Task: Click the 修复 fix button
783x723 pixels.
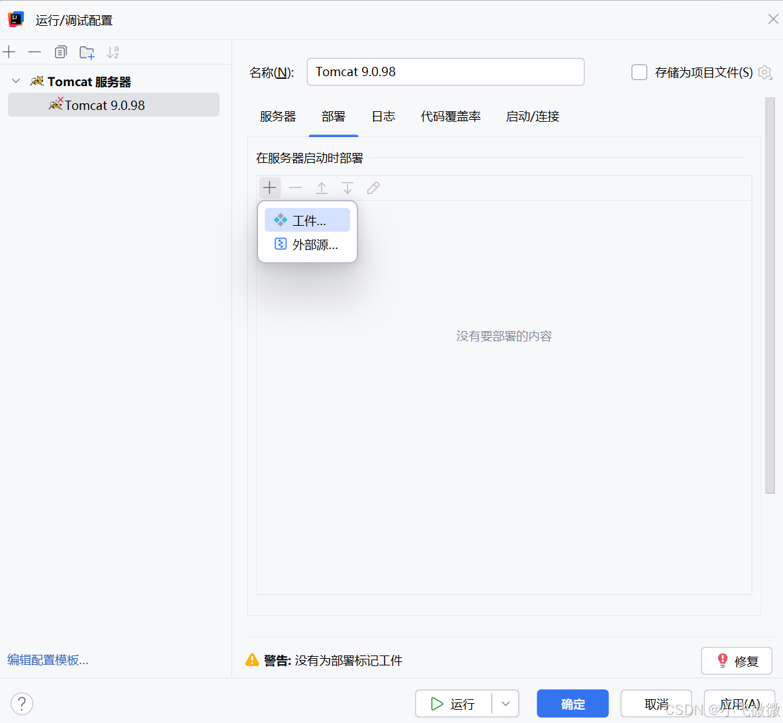Action: pyautogui.click(x=737, y=661)
